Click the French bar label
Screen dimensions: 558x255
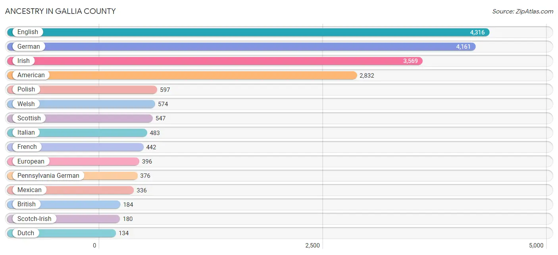coord(27,147)
